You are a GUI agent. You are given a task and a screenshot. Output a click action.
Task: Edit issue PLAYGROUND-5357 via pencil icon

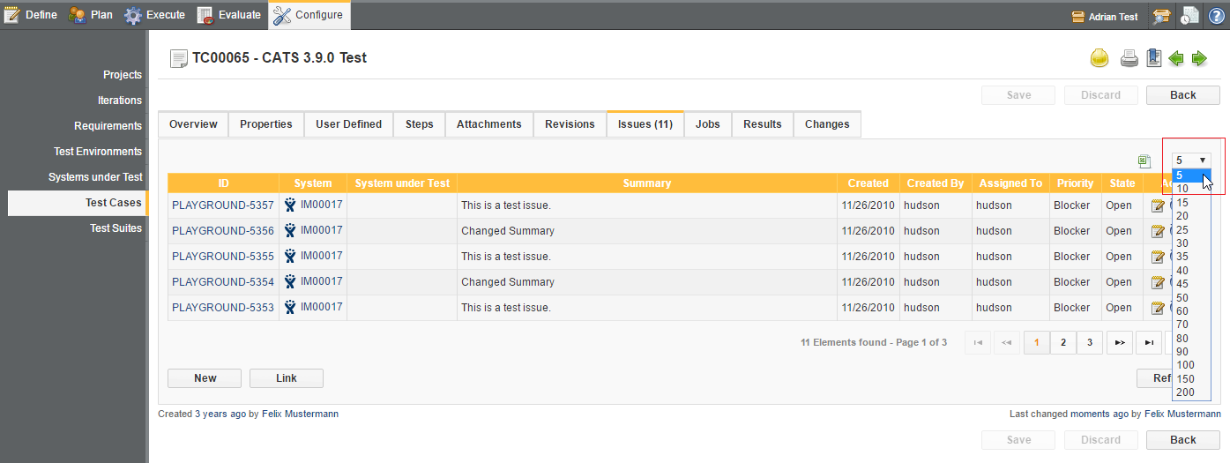1158,205
